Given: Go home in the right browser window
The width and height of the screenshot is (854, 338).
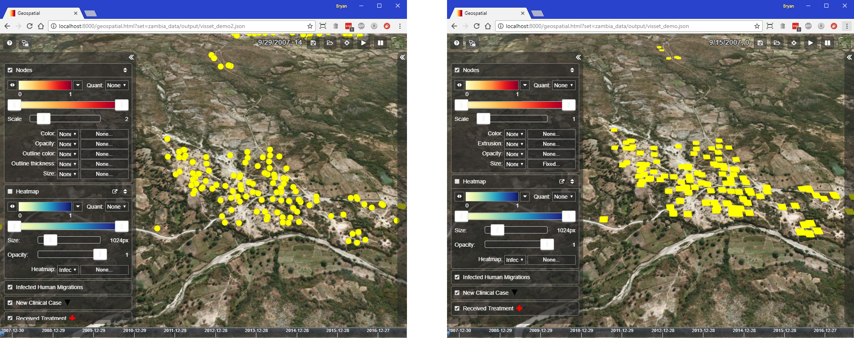Looking at the screenshot, I should tap(488, 26).
